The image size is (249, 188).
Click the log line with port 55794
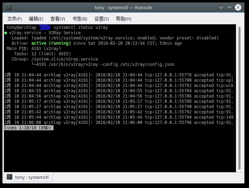point(119,117)
